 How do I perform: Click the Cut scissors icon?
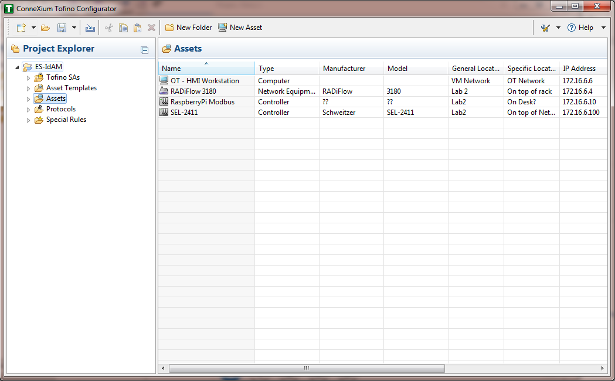[109, 28]
